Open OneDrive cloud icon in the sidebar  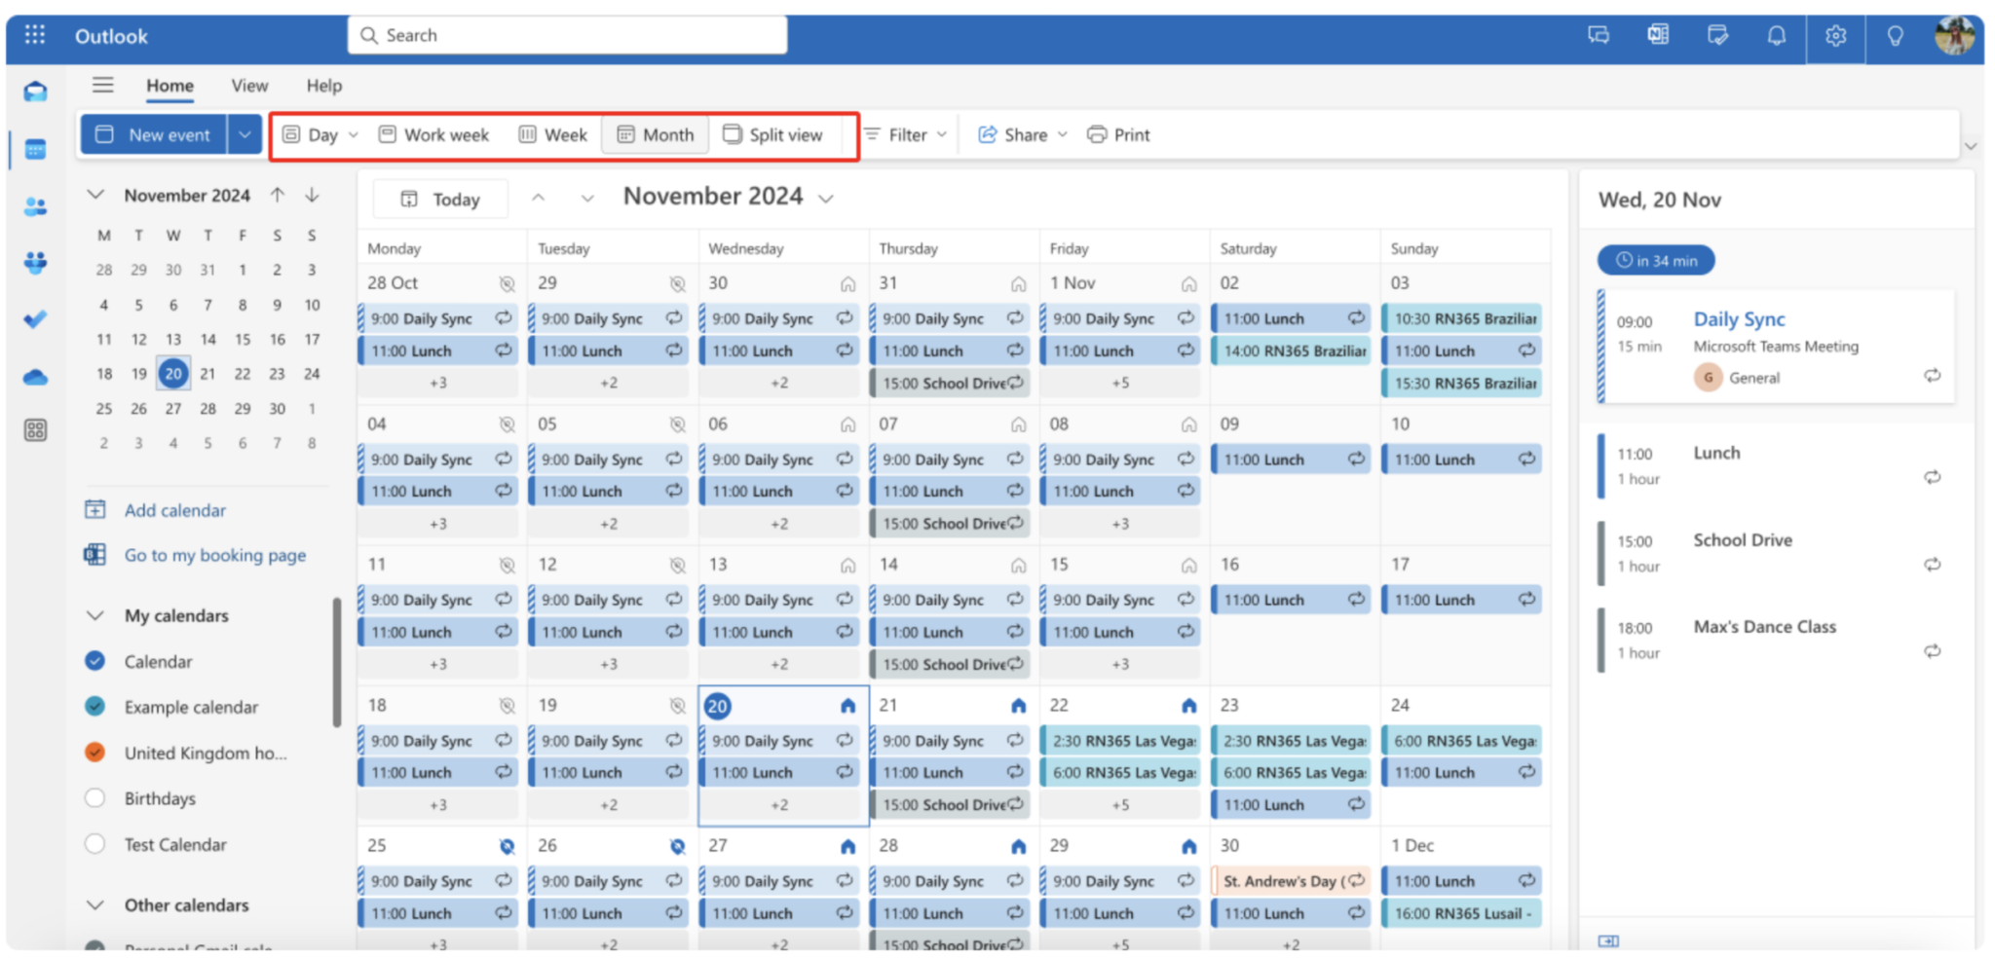(x=36, y=377)
